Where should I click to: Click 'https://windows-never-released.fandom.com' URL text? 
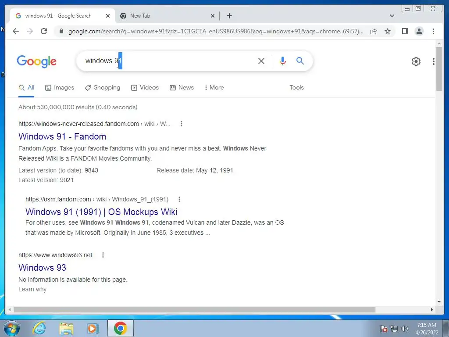[x=78, y=124]
